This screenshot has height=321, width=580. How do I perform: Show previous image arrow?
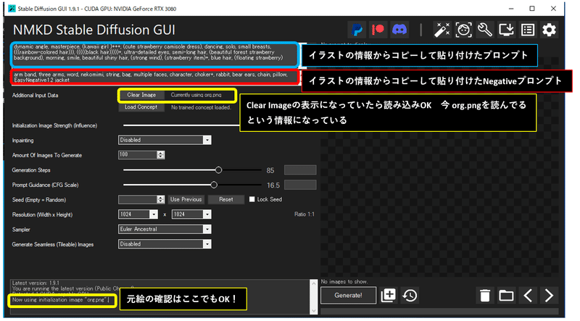[528, 296]
